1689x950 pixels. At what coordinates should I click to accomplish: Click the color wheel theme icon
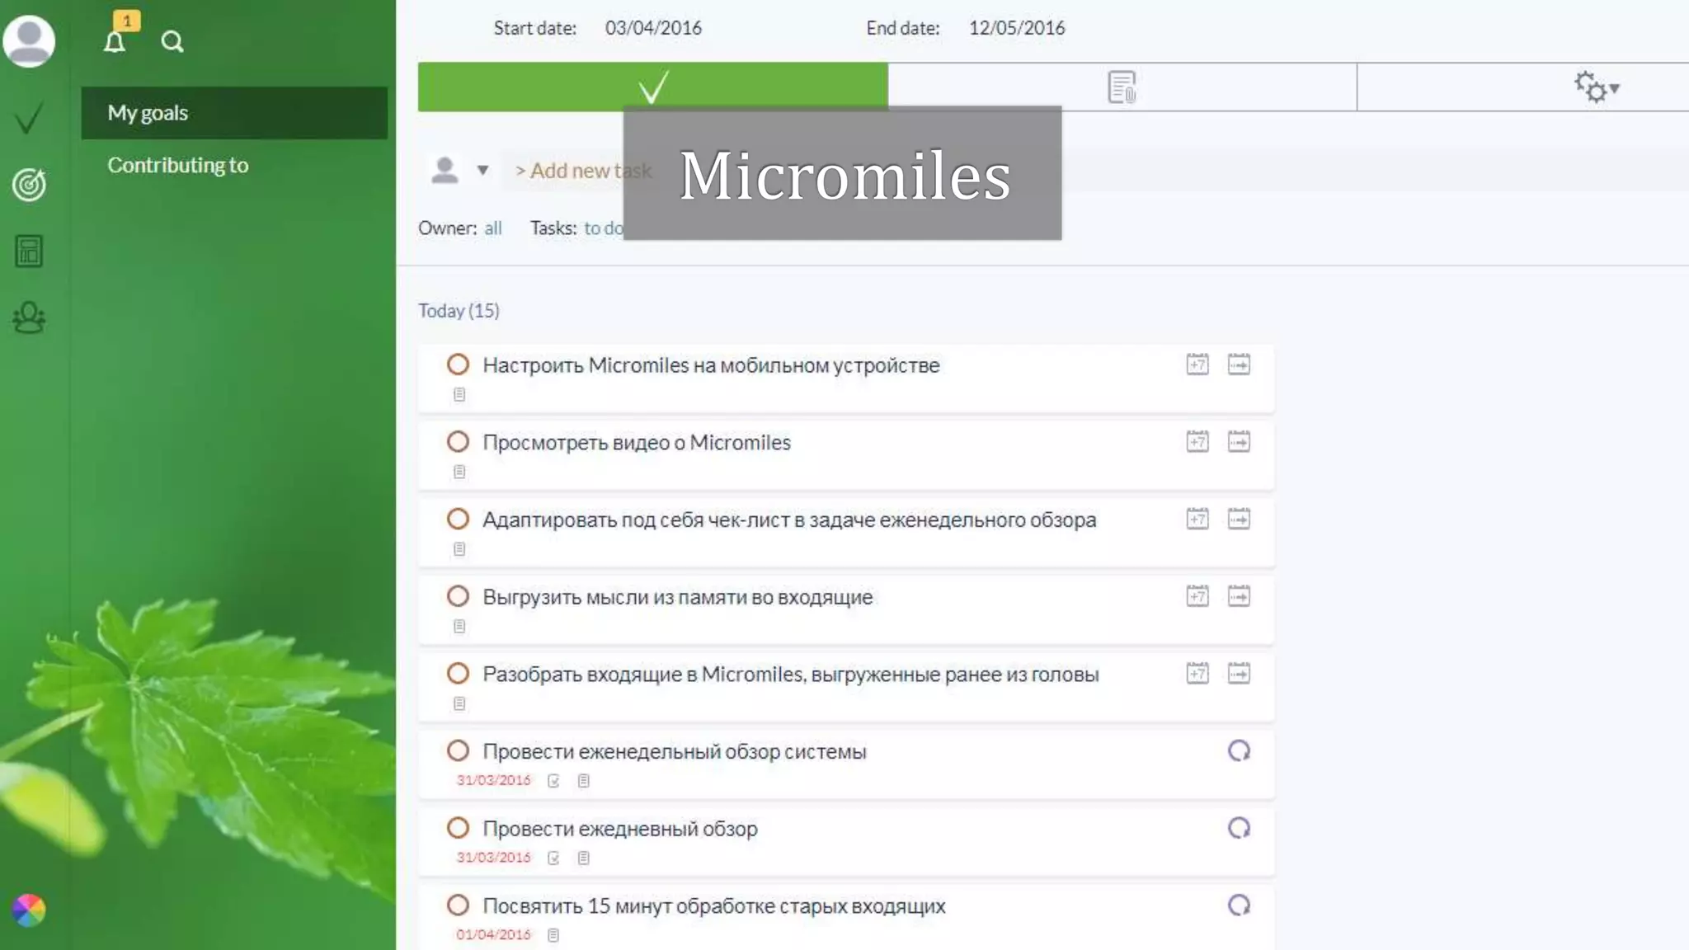[x=29, y=910]
